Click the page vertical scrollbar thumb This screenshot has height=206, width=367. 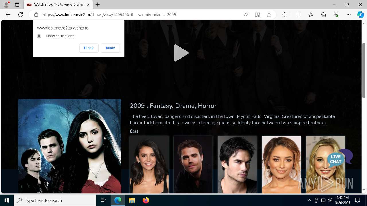click(364, 70)
